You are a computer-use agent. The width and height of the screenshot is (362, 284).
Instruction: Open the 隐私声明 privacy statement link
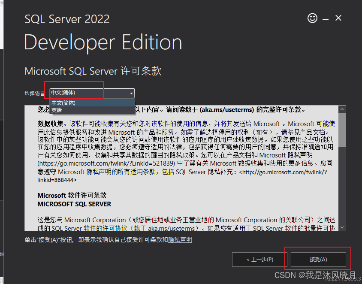click(180, 240)
